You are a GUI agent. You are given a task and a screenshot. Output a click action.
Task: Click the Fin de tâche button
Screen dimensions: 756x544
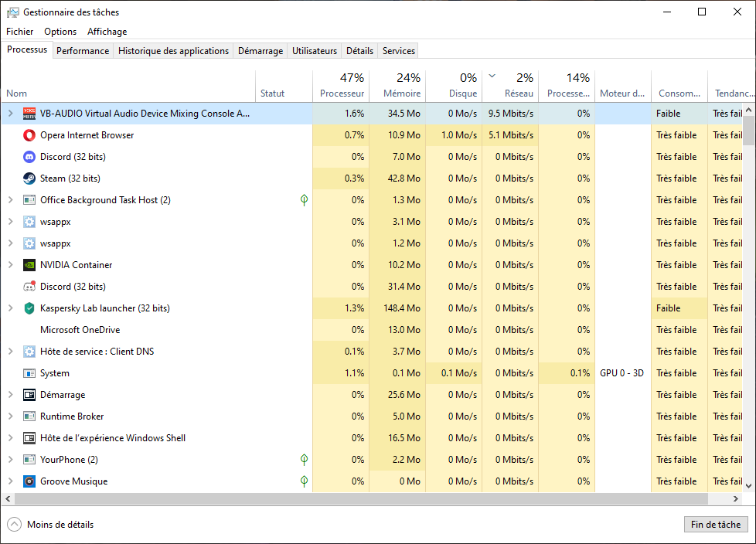coord(716,525)
